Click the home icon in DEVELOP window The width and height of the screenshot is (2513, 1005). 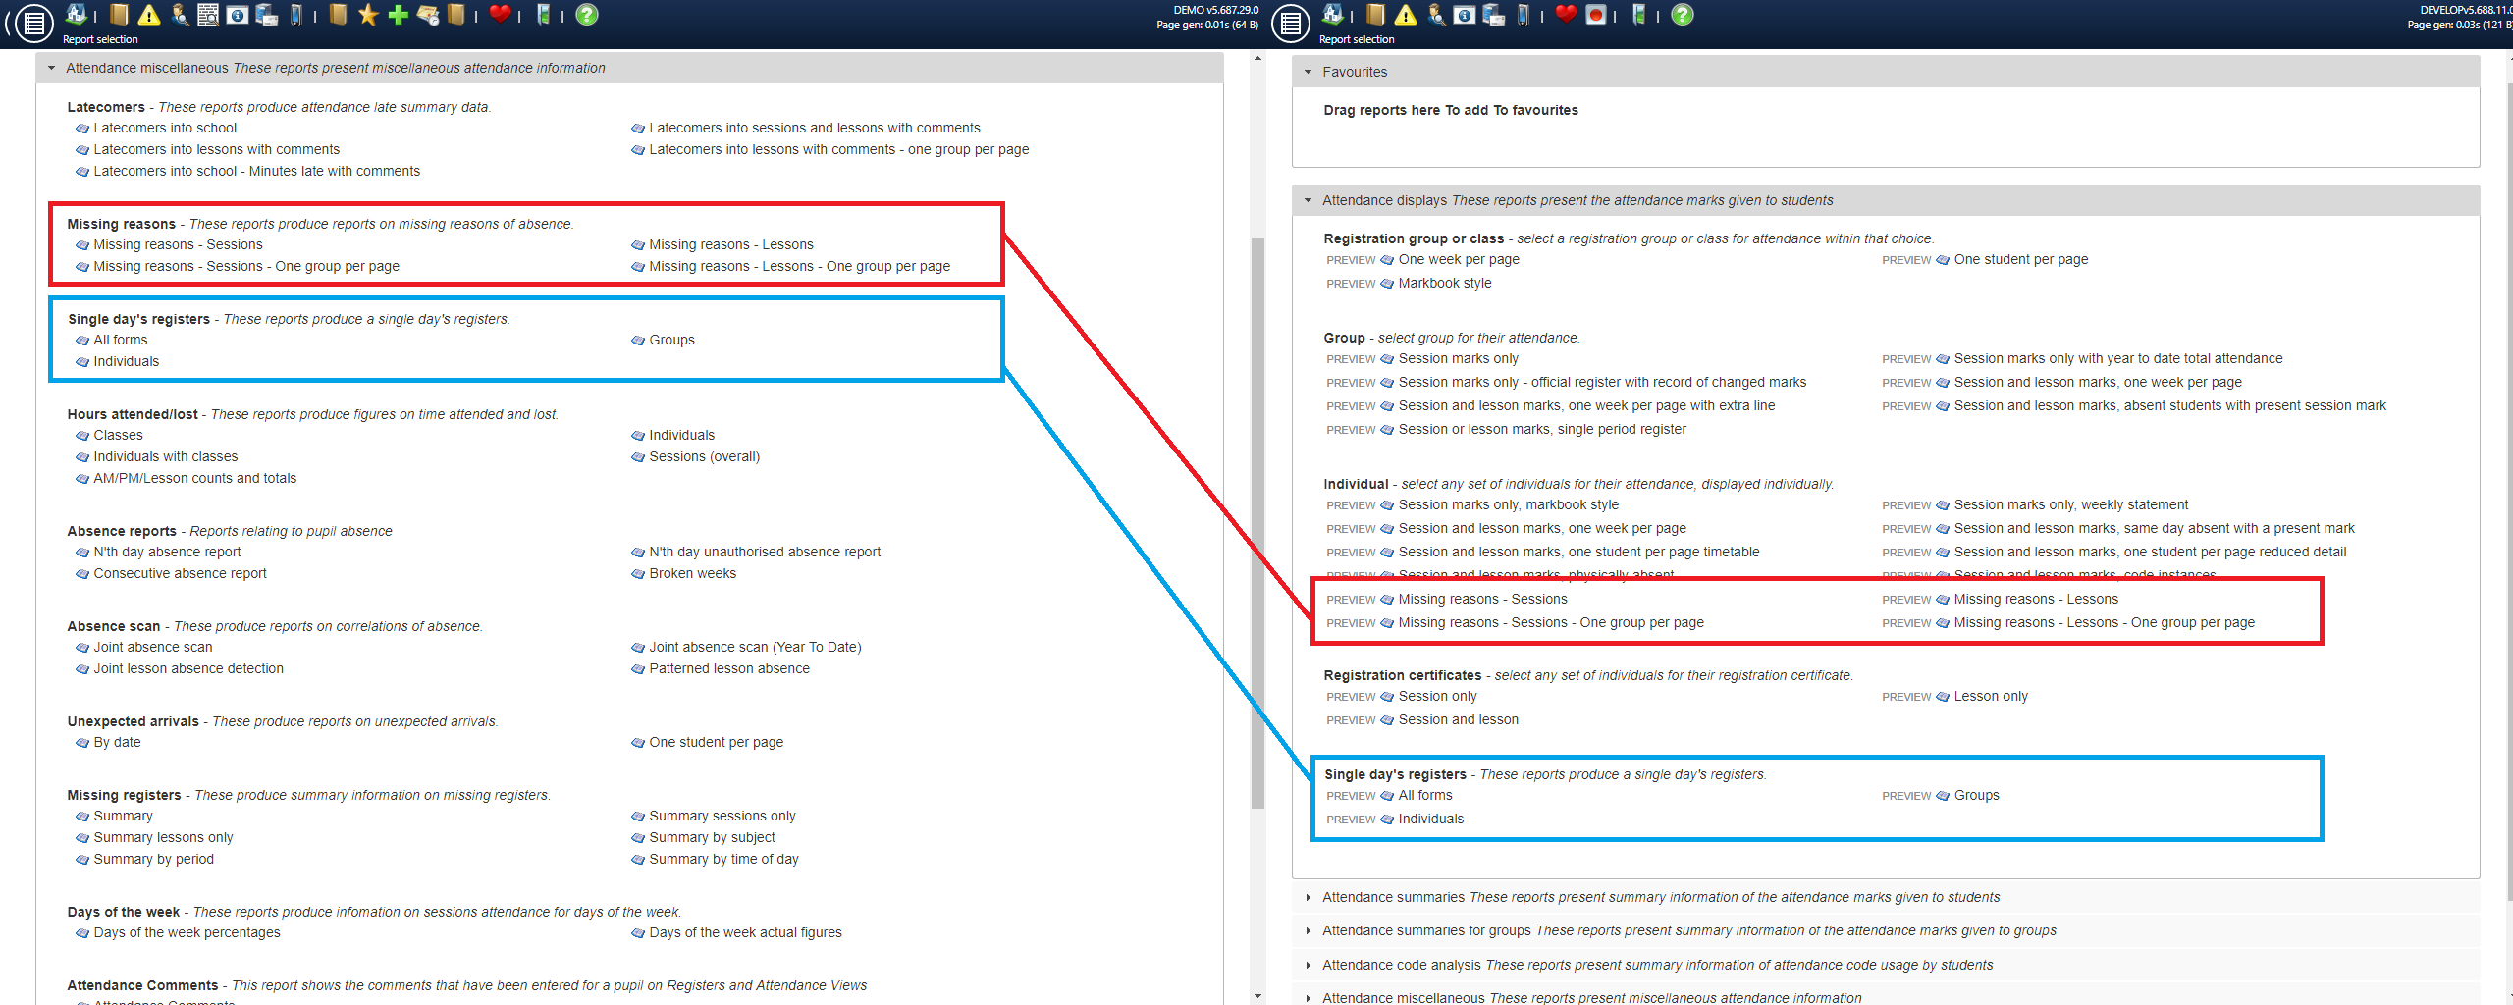pyautogui.click(x=1332, y=14)
